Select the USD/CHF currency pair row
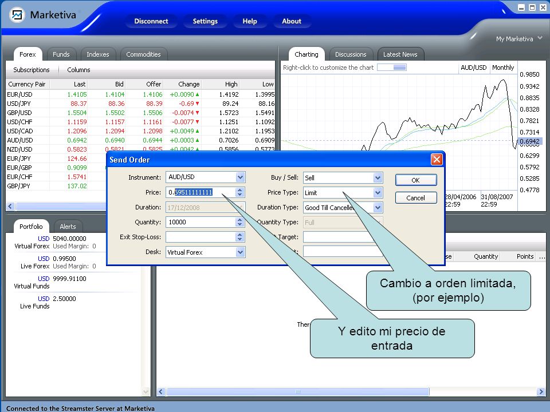The image size is (550, 412). click(x=140, y=121)
